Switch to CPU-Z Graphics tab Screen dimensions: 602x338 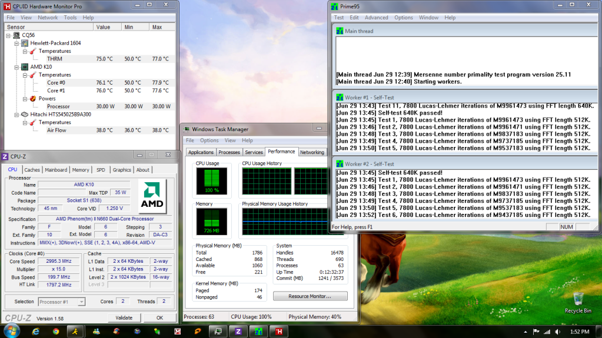(x=122, y=170)
